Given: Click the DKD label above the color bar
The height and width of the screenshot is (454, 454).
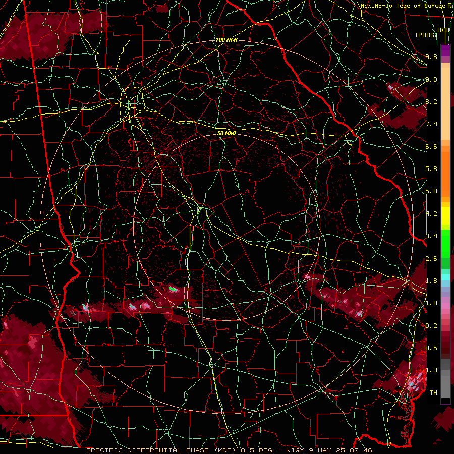Looking at the screenshot, I should click(x=443, y=30).
